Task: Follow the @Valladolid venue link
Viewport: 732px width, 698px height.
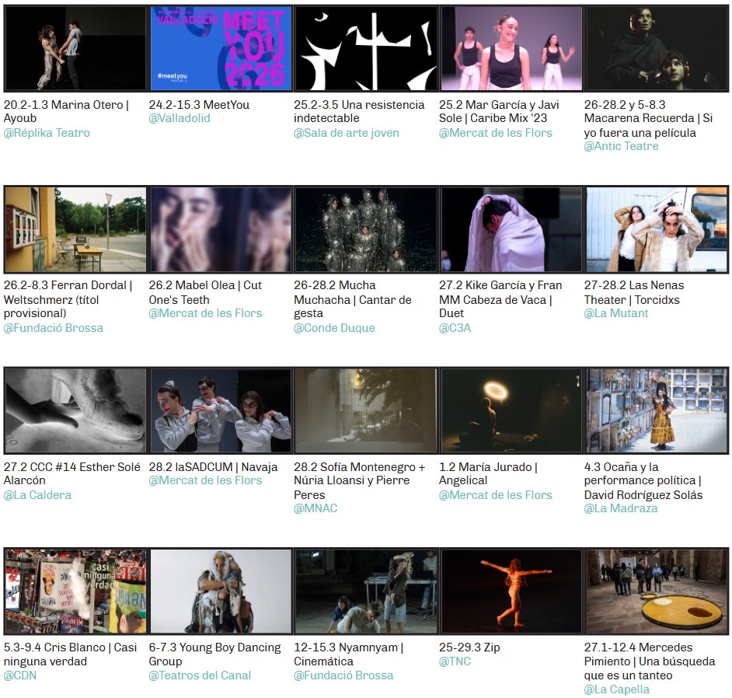Action: pos(180,118)
